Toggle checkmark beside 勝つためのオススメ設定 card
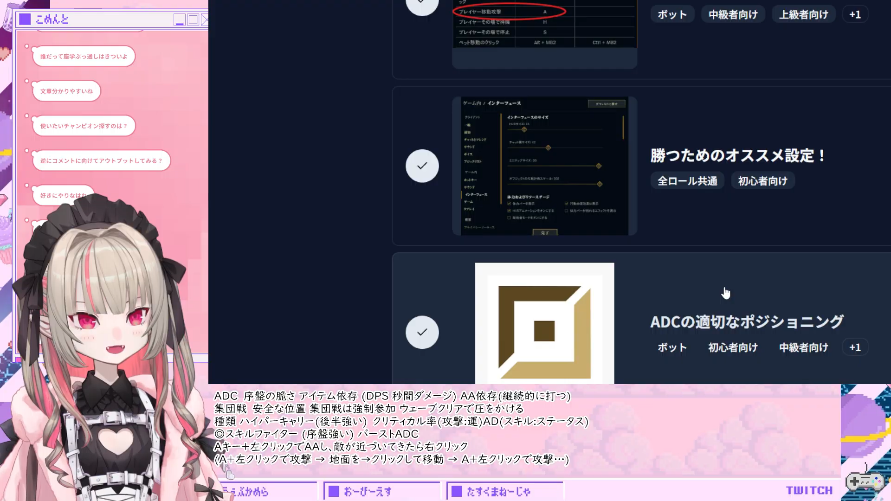This screenshot has width=891, height=501. click(x=422, y=166)
